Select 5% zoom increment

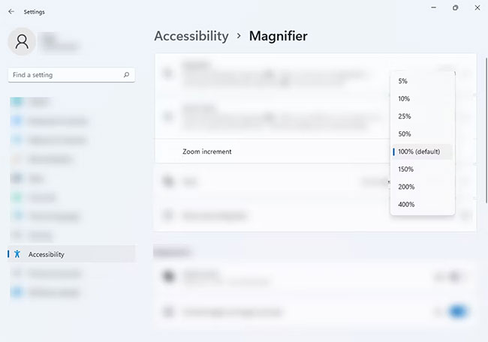click(403, 81)
